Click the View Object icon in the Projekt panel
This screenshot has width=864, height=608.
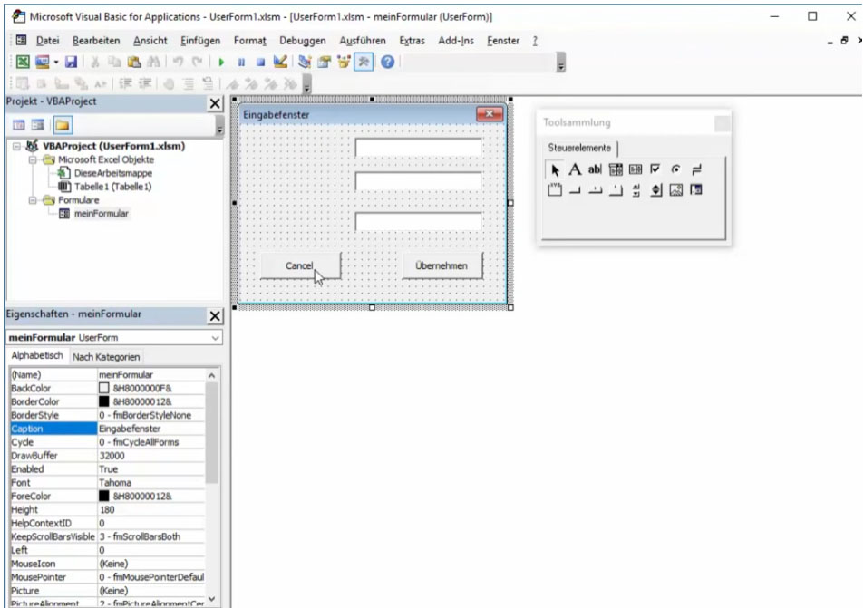click(x=38, y=125)
